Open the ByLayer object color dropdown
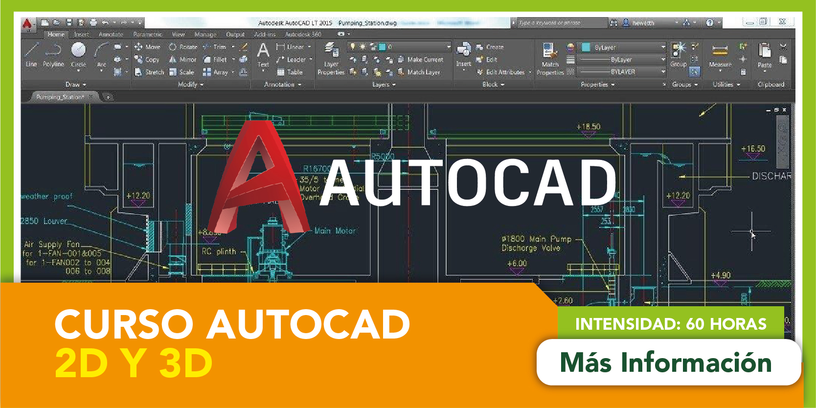The image size is (816, 408). (x=623, y=47)
